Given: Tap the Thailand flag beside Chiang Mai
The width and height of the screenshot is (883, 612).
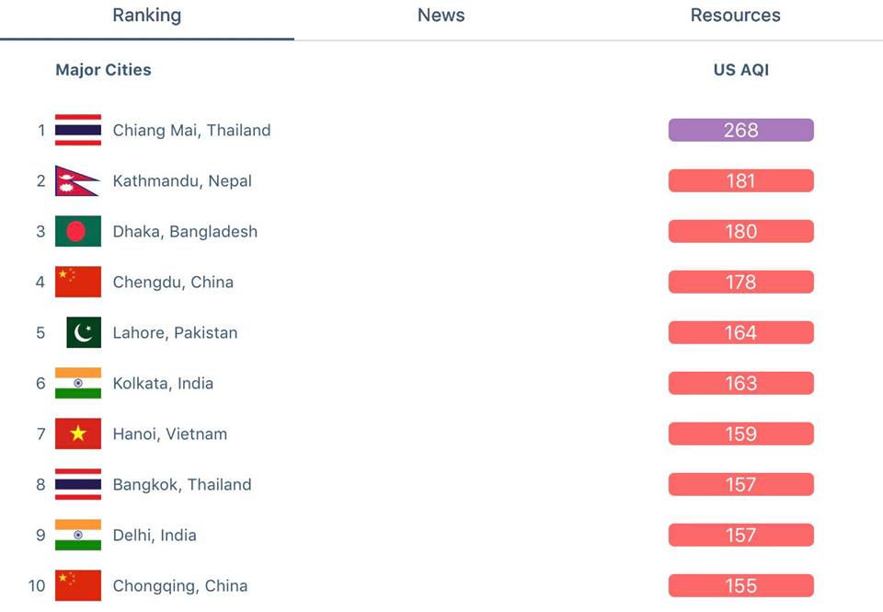Looking at the screenshot, I should click(x=78, y=130).
